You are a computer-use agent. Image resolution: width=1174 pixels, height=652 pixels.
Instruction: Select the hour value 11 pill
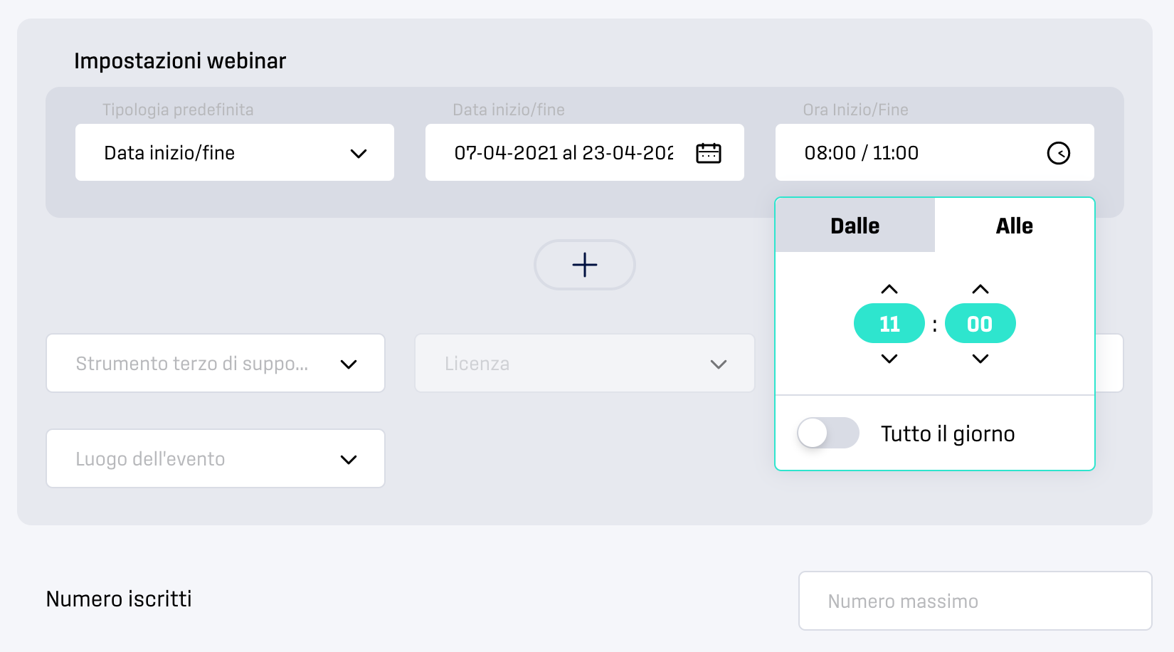tap(889, 324)
